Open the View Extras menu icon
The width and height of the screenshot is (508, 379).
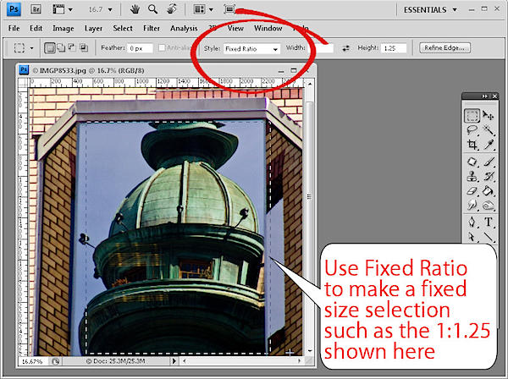coord(63,9)
